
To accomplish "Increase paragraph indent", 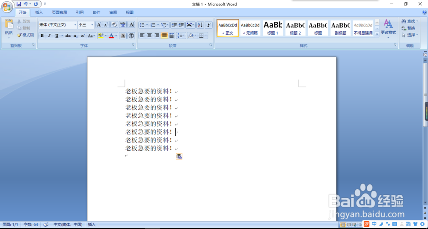I will tap(181, 25).
